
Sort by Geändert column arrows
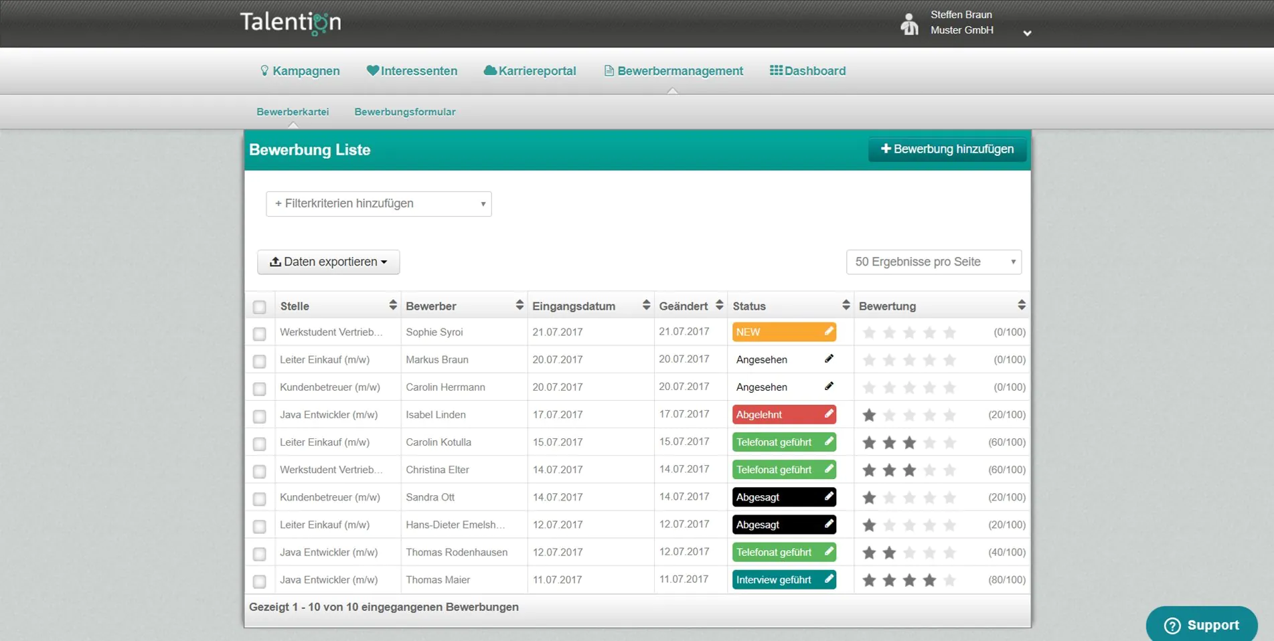tap(720, 305)
